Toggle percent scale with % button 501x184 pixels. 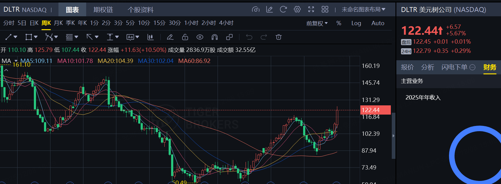[339, 23]
